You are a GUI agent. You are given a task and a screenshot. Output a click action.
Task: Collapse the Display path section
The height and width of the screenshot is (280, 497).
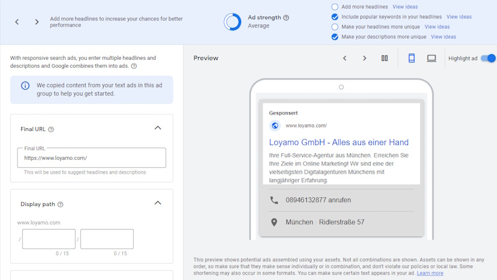click(158, 203)
